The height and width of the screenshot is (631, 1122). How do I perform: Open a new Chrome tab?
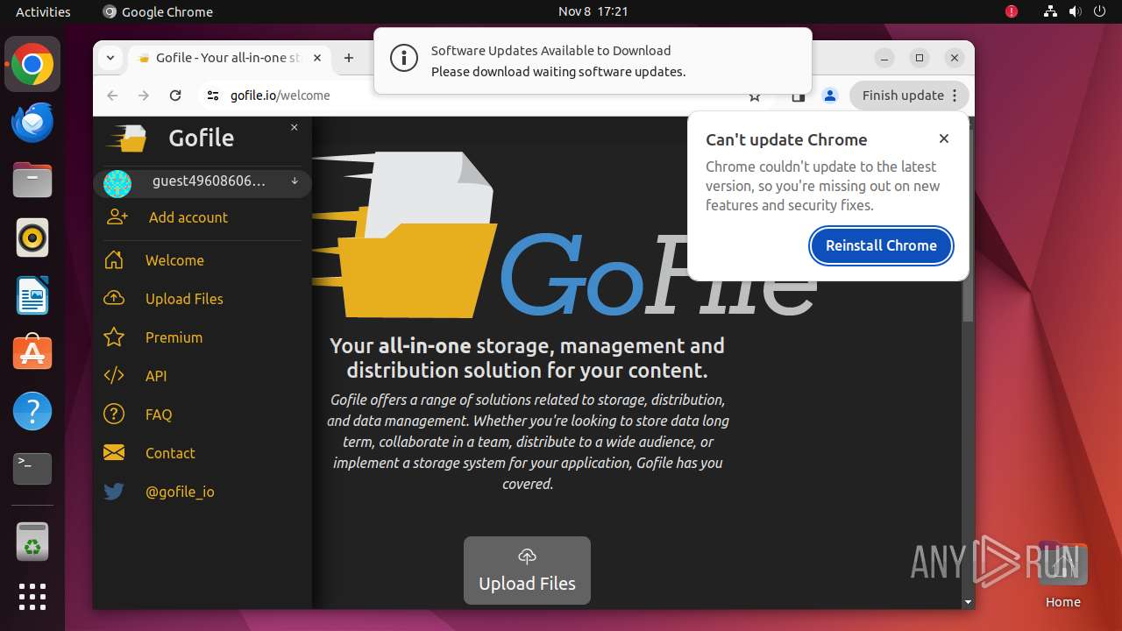point(349,58)
